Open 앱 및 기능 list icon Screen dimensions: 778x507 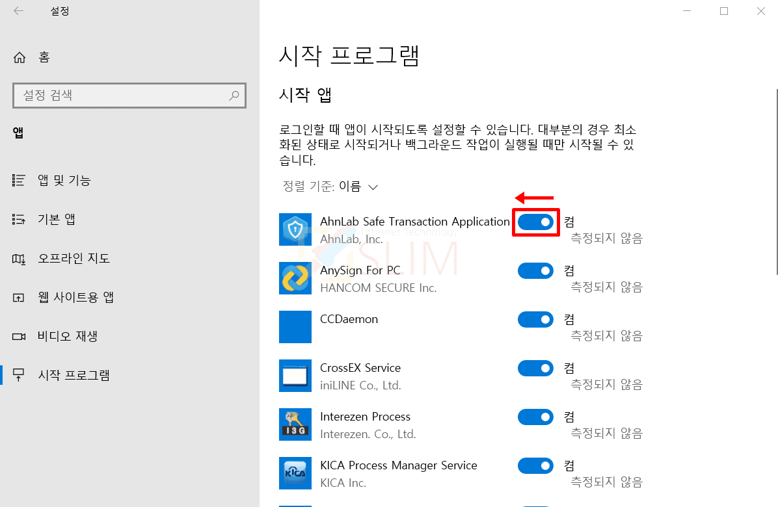point(19,181)
